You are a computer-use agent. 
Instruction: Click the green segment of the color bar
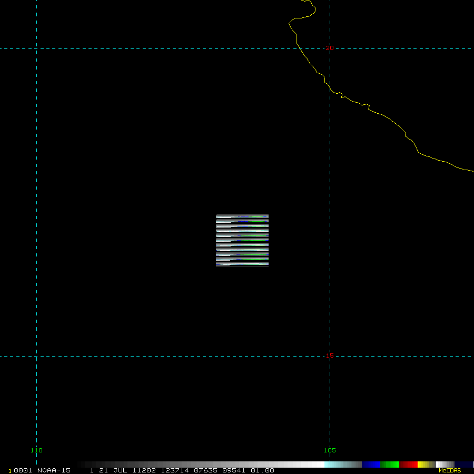click(x=390, y=465)
